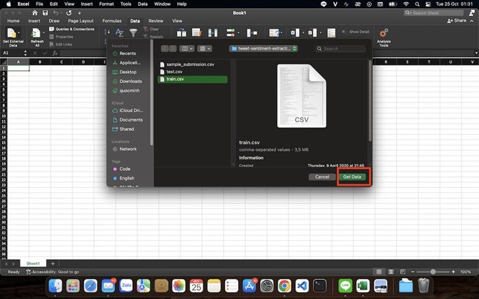Click the Filter funnel icon

133,32
